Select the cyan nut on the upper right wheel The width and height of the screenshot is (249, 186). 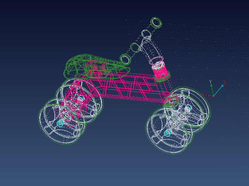(x=188, y=108)
